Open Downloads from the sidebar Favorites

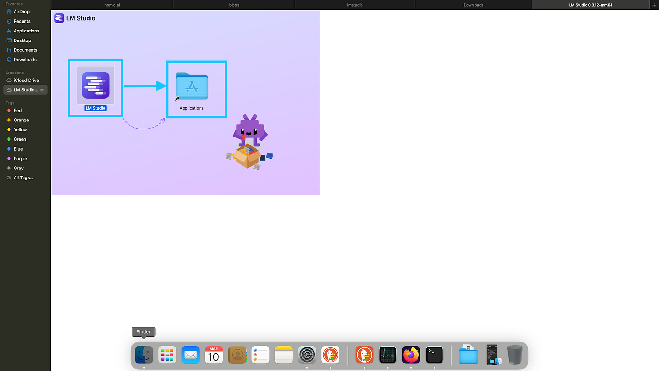(x=25, y=60)
